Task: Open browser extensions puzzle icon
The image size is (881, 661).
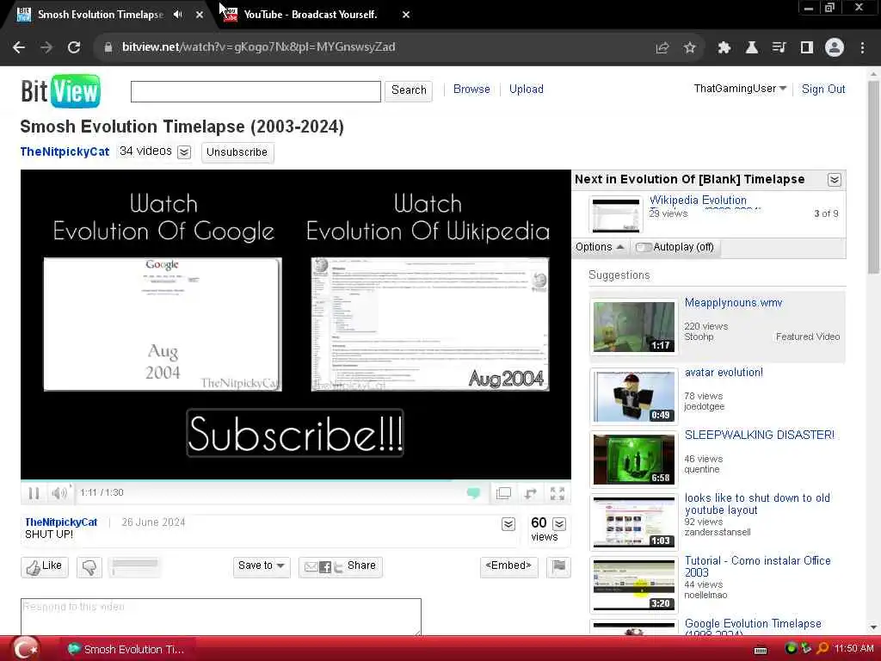Action: pyautogui.click(x=724, y=48)
